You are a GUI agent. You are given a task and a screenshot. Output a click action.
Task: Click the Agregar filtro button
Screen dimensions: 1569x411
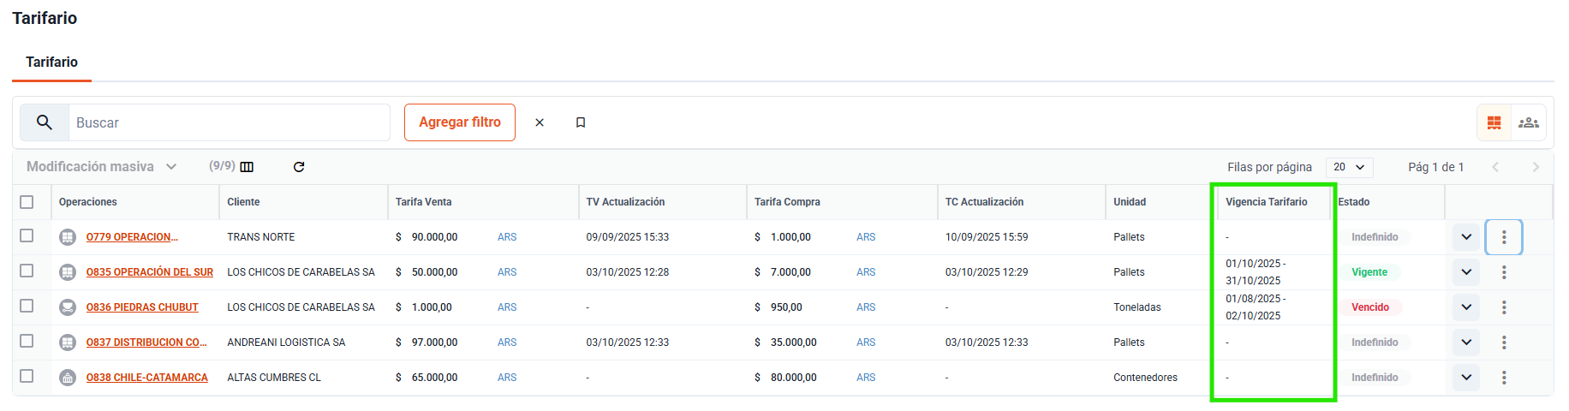[x=460, y=122]
